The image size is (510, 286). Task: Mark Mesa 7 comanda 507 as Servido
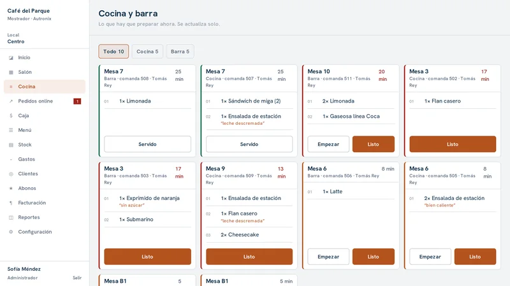[x=249, y=144]
